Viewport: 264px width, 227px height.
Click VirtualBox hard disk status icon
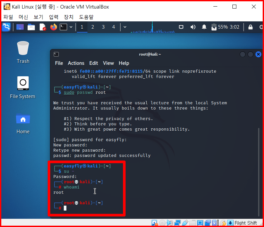[155, 223]
